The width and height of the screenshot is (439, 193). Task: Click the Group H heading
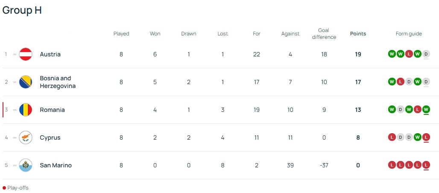point(22,11)
